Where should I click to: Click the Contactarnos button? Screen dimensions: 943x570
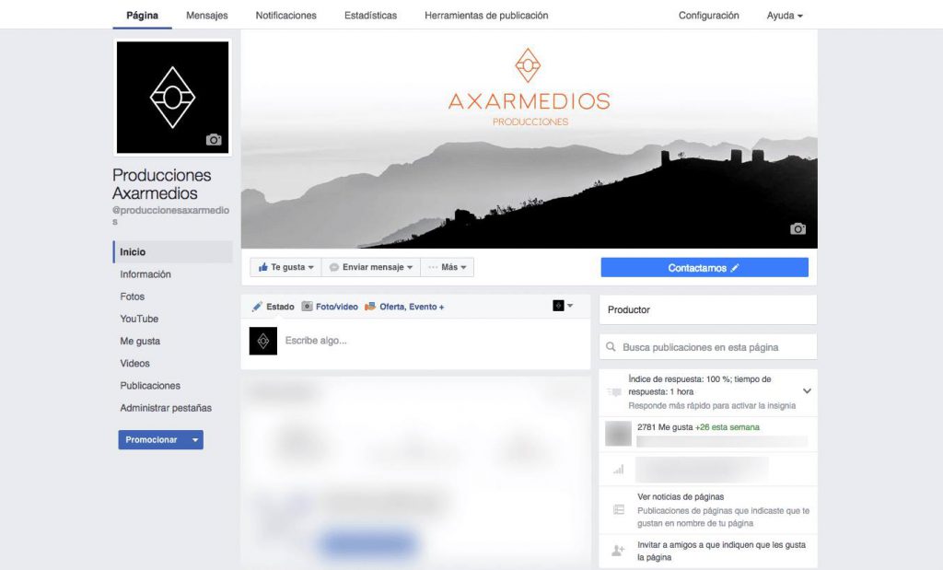[x=704, y=268]
